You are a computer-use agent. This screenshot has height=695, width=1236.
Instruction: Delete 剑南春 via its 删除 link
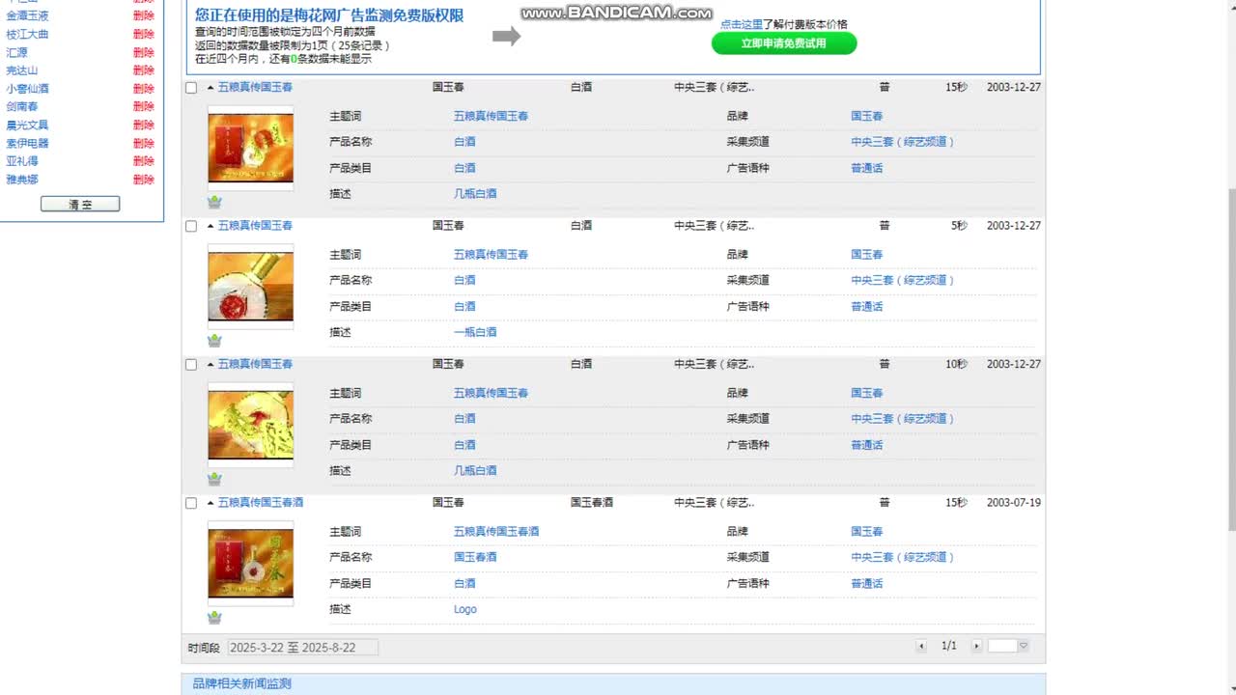(143, 106)
